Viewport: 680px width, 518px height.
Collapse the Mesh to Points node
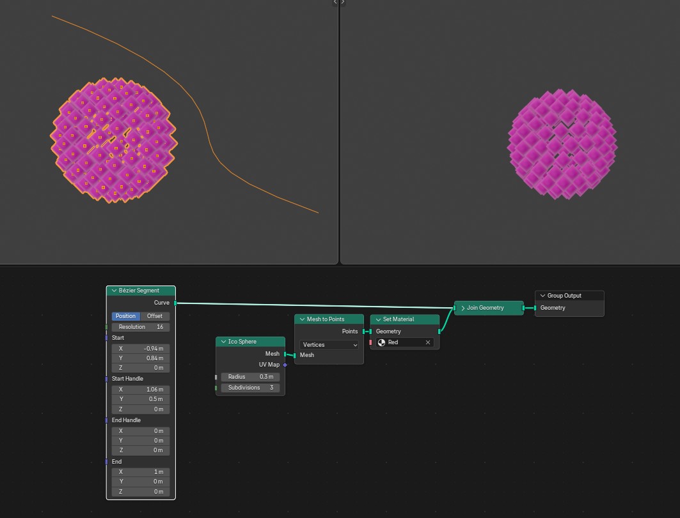[x=303, y=319]
